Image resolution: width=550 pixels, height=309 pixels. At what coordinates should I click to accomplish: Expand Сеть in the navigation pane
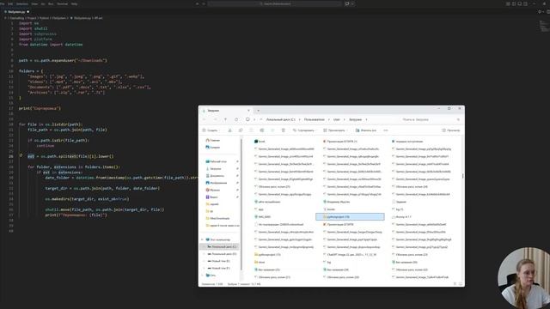coord(202,276)
